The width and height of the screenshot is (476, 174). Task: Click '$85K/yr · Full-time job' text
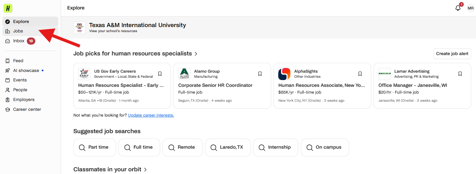[x=300, y=92]
